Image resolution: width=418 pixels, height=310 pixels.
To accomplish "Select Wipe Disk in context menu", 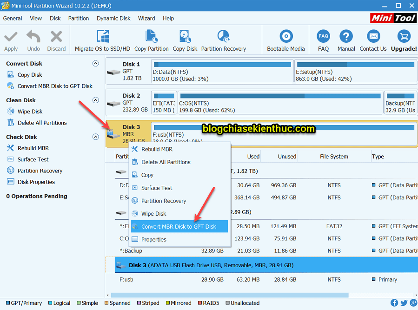I will click(179, 214).
